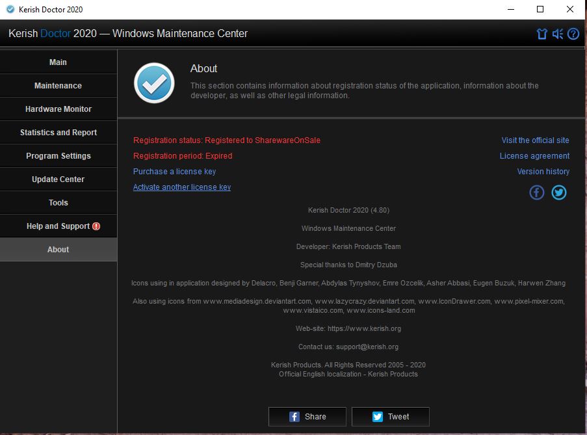
Task: Click the 'All Rights Reserved 2005 - 2020' line
Action: point(348,365)
